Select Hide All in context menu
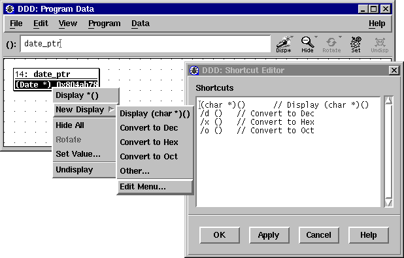The height and width of the screenshot is (258, 404). point(84,125)
